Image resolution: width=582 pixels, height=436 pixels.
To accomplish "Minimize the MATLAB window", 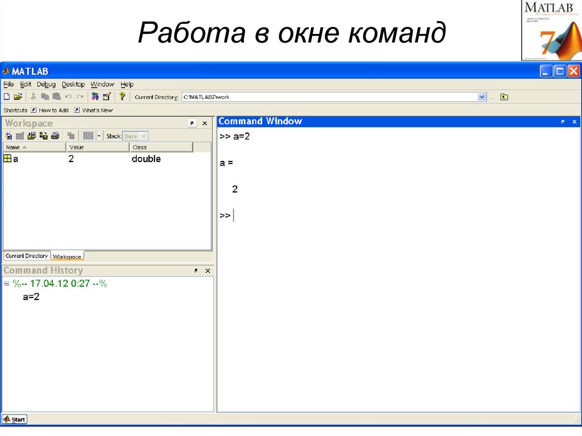I will click(x=546, y=71).
